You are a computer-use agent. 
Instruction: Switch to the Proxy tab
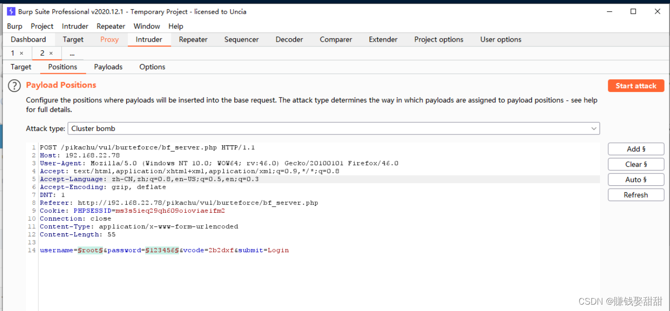click(109, 40)
